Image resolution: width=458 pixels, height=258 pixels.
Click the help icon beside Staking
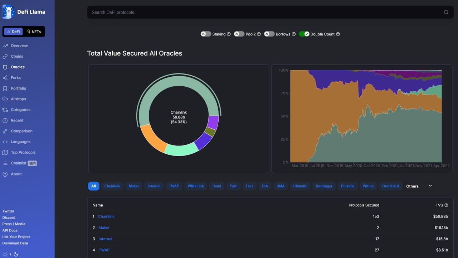[x=229, y=34]
